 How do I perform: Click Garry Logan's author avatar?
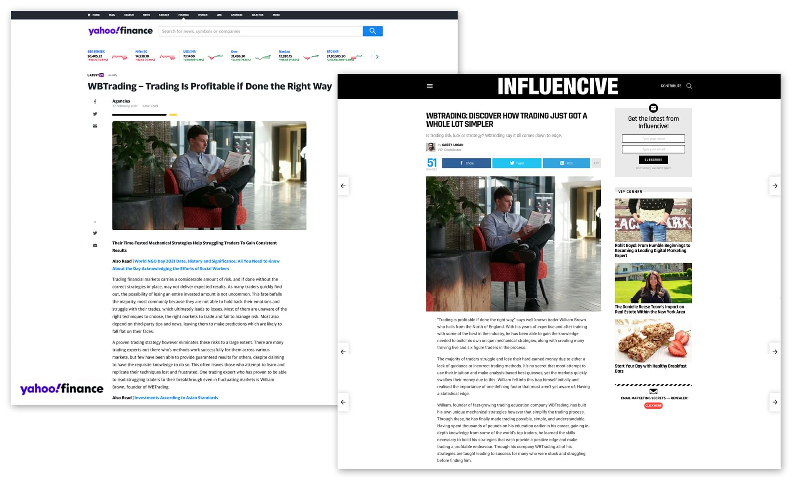pyautogui.click(x=431, y=147)
